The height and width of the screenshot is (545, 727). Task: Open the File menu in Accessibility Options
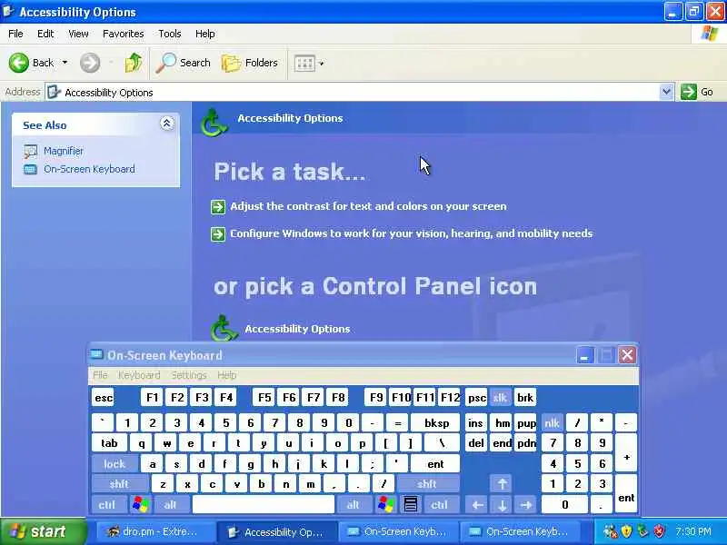tap(15, 34)
